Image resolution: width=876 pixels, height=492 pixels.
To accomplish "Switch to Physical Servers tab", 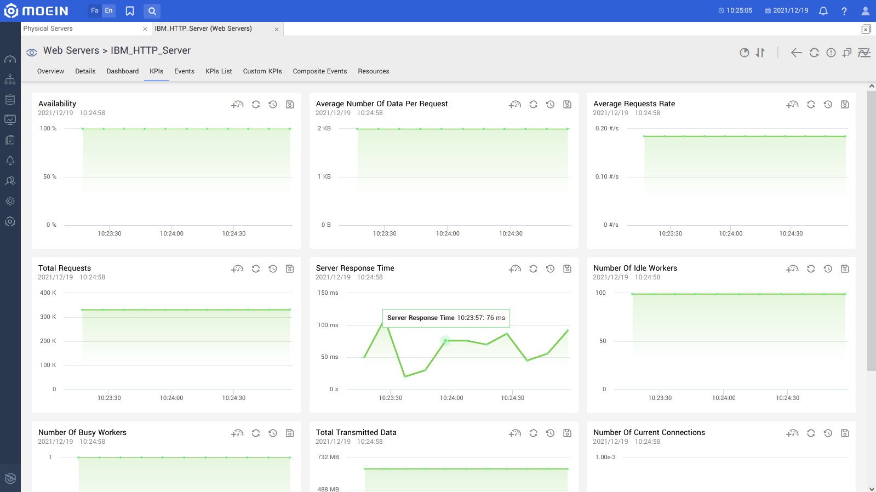I will click(48, 28).
